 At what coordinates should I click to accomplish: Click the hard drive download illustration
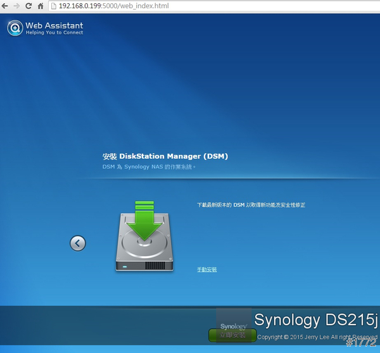click(x=144, y=236)
